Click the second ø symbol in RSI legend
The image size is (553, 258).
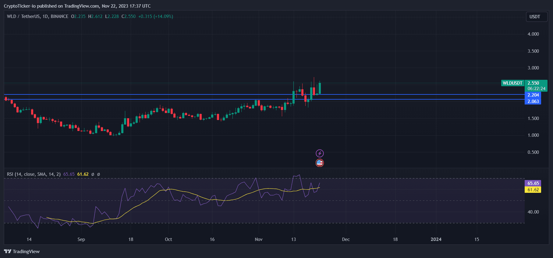(98, 174)
